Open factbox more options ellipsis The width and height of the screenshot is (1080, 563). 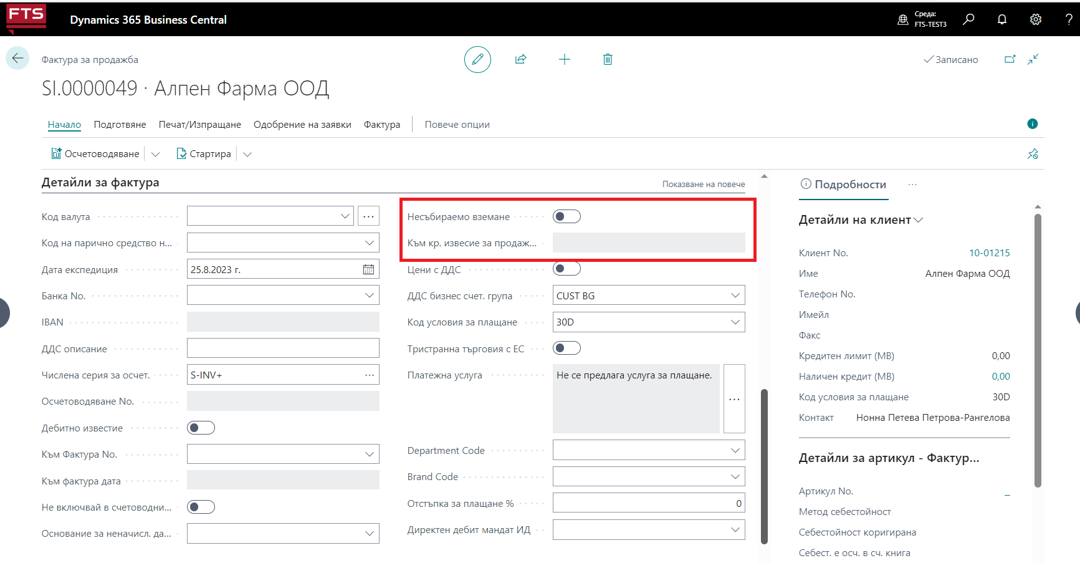[912, 185]
